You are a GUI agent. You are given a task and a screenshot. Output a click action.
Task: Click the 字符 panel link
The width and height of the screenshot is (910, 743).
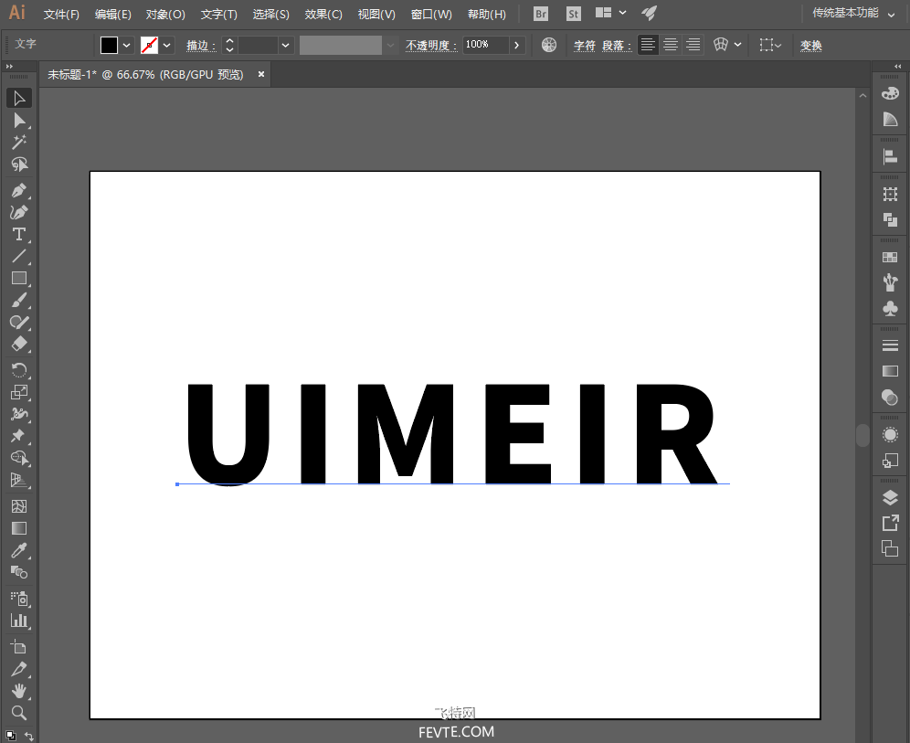(585, 46)
